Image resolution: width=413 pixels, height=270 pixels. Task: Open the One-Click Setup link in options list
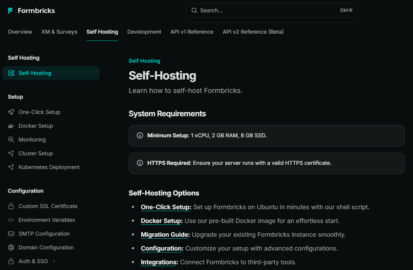point(166,207)
